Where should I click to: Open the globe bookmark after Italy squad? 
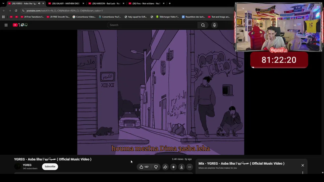pyautogui.click(x=152, y=17)
